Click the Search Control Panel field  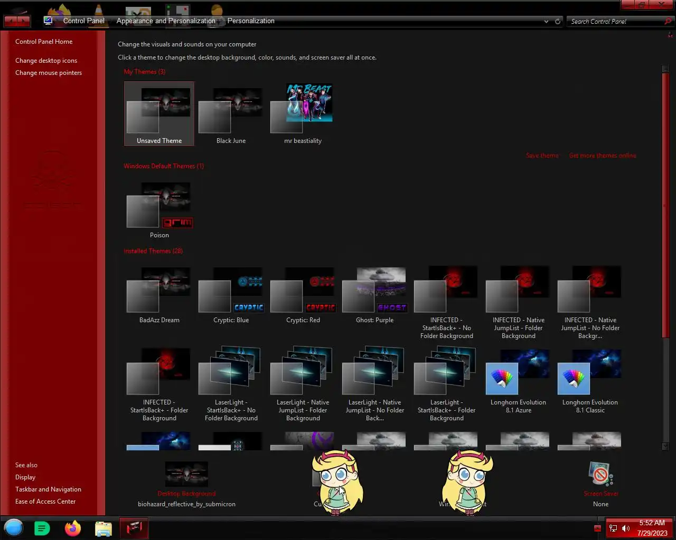click(x=615, y=22)
